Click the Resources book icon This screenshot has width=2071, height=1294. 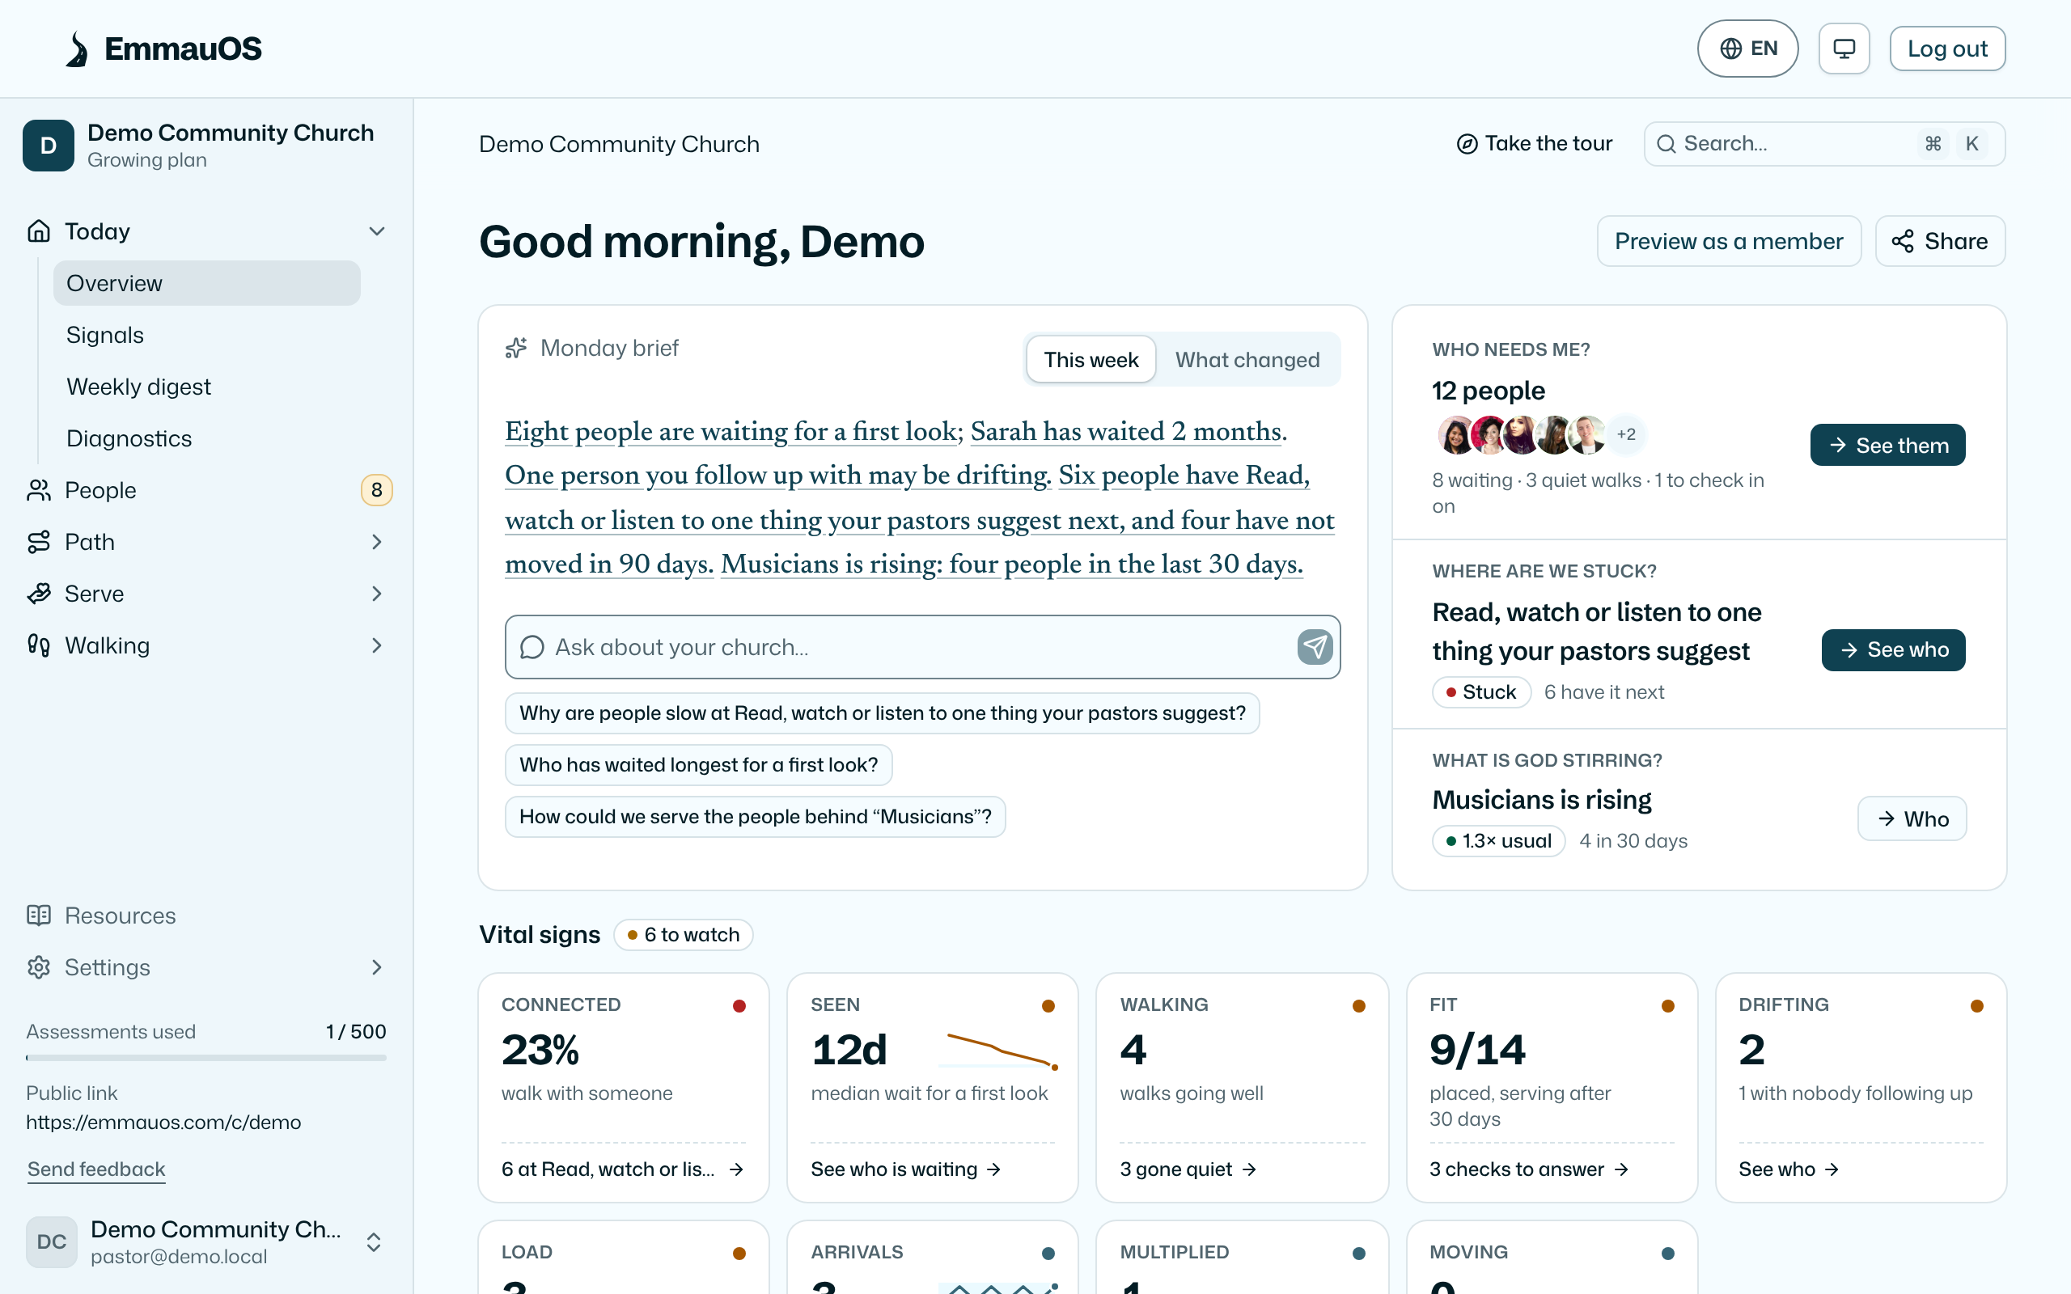coord(39,916)
